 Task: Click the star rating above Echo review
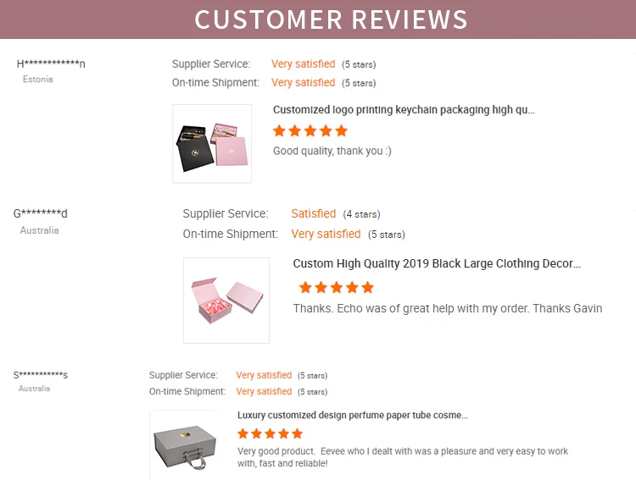click(x=337, y=288)
